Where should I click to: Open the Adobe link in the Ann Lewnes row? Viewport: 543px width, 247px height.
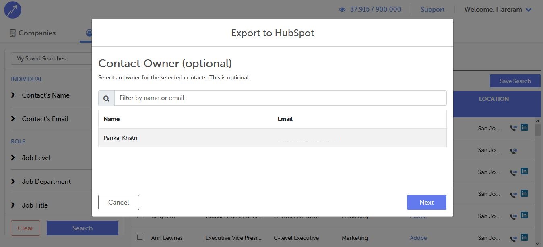tap(418, 238)
